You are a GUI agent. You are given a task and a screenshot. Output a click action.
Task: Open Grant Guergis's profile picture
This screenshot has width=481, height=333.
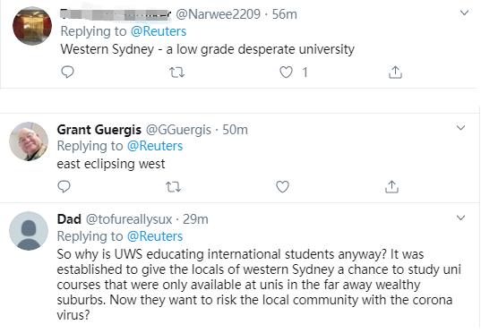pos(29,141)
